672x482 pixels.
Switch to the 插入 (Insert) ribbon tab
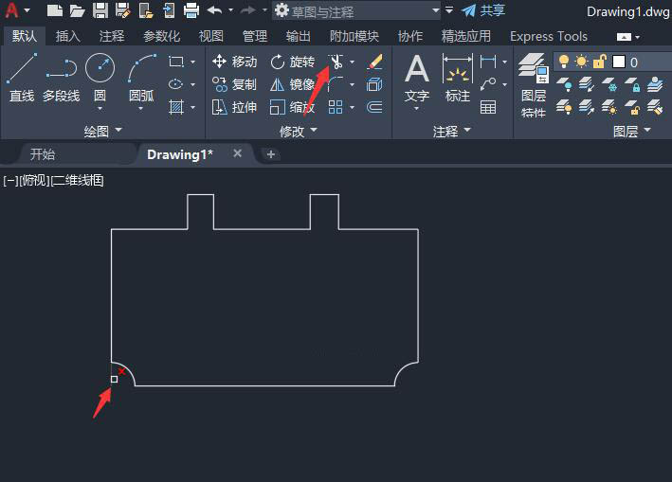(68, 36)
